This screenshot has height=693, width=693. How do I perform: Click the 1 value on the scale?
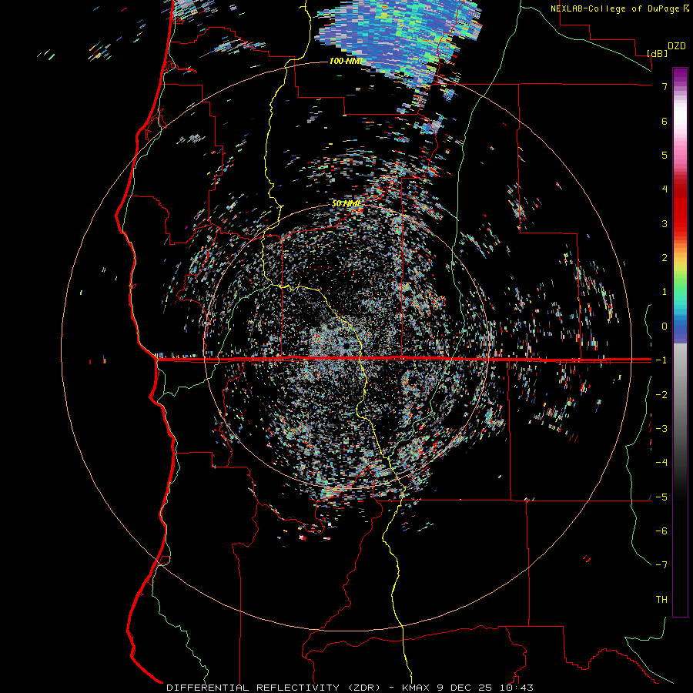coord(665,292)
